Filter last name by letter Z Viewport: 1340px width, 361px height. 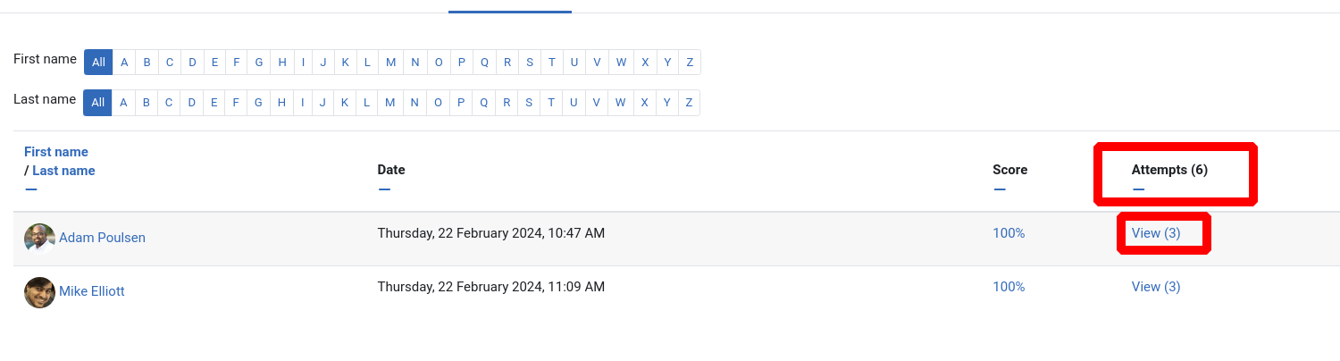[689, 103]
